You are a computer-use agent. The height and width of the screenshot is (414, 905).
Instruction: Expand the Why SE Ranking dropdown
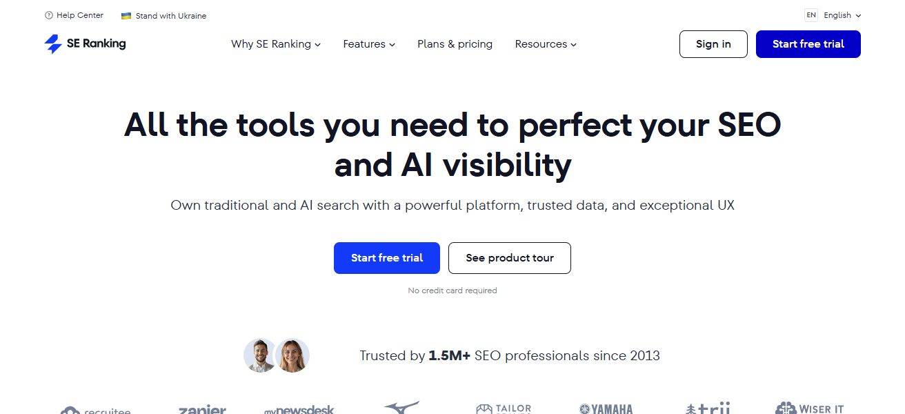click(x=276, y=44)
